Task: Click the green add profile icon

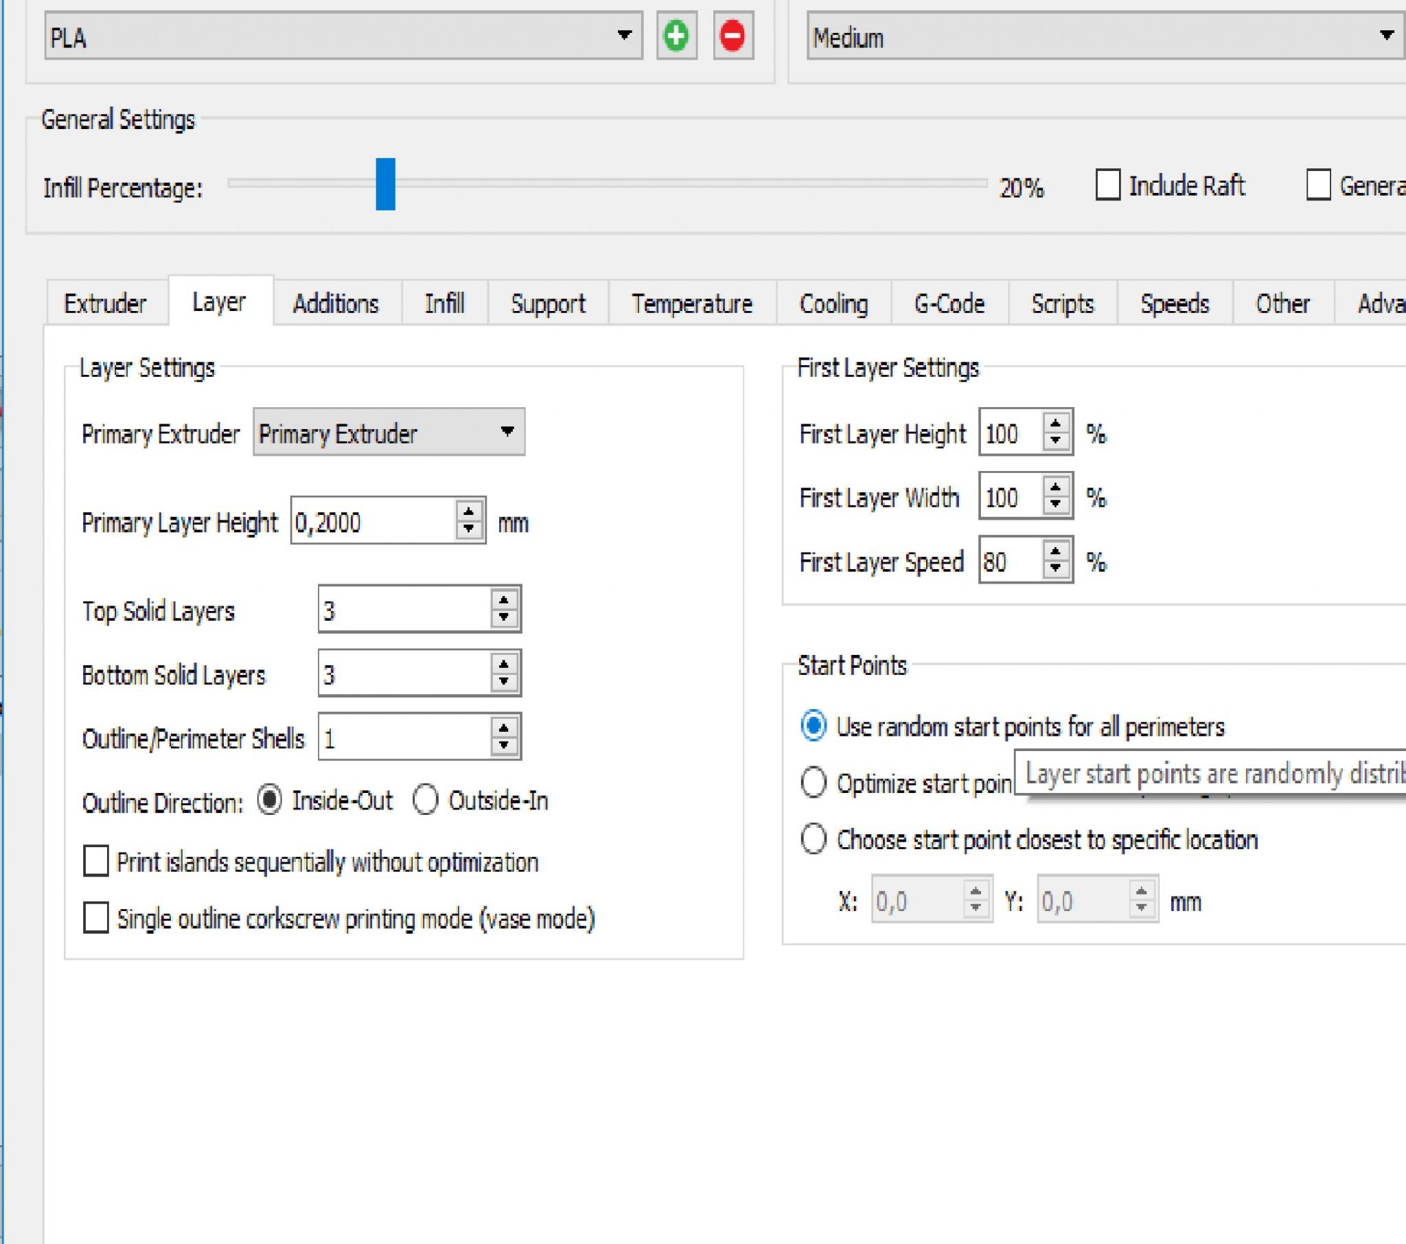Action: pos(676,36)
